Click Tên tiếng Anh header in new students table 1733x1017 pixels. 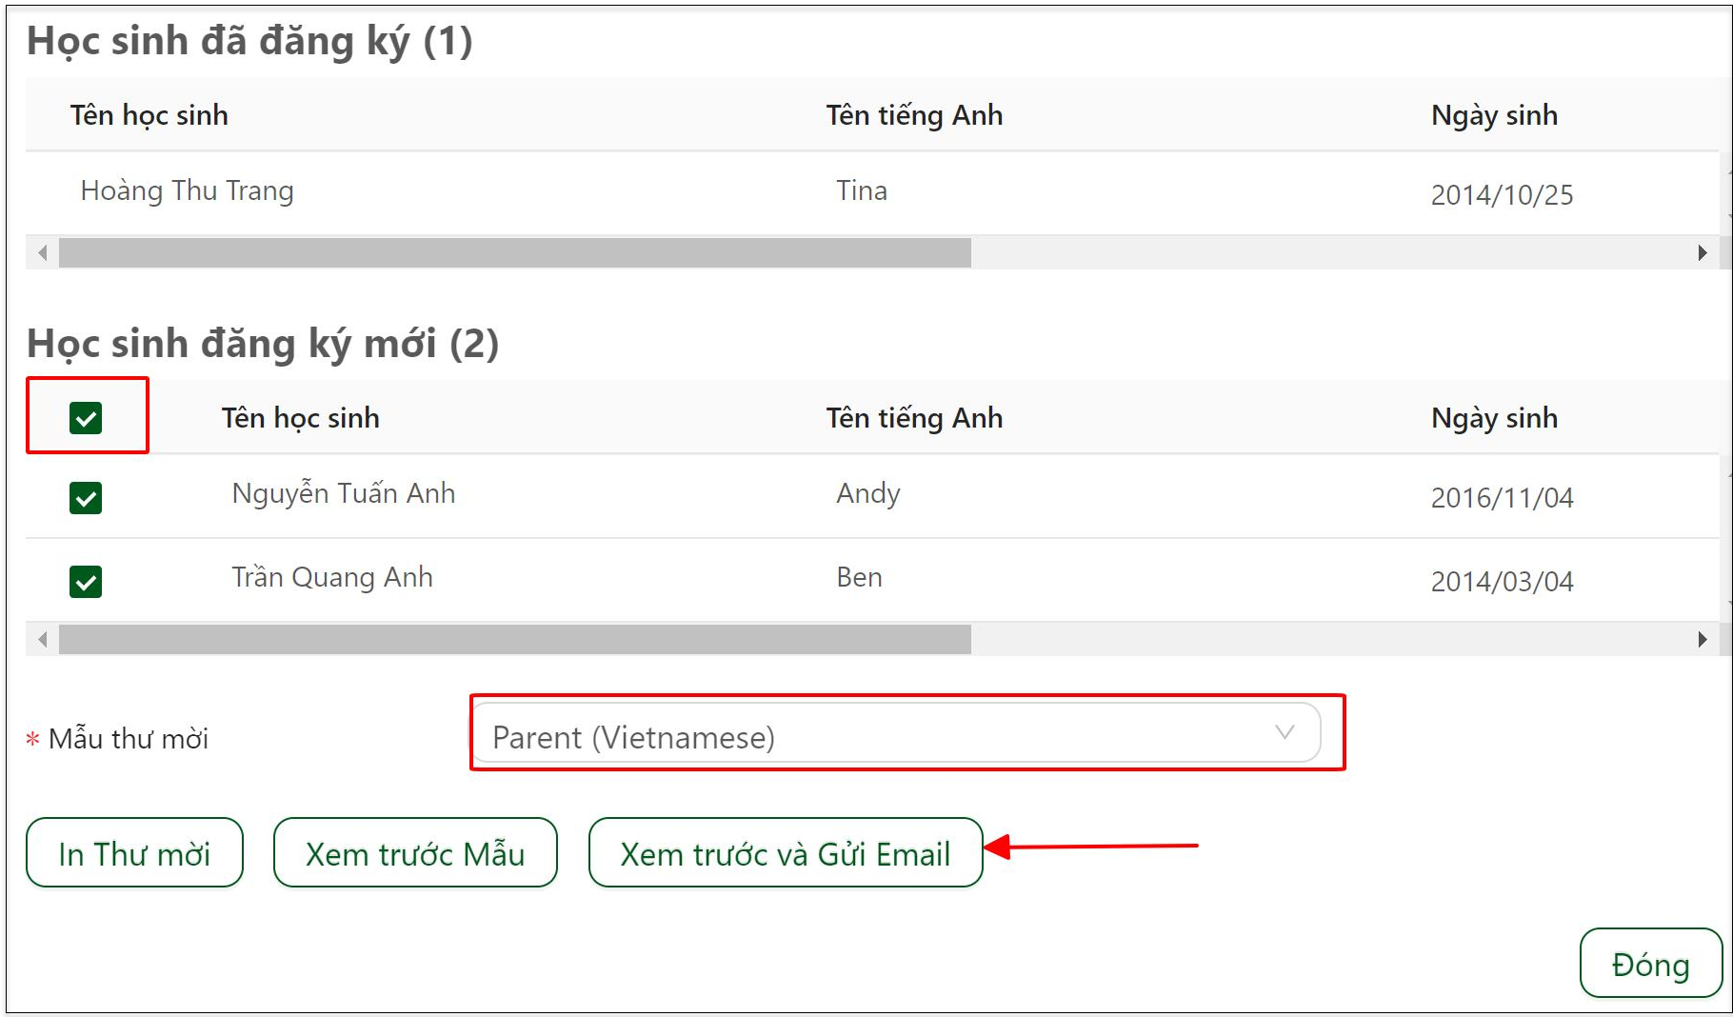[x=914, y=418]
